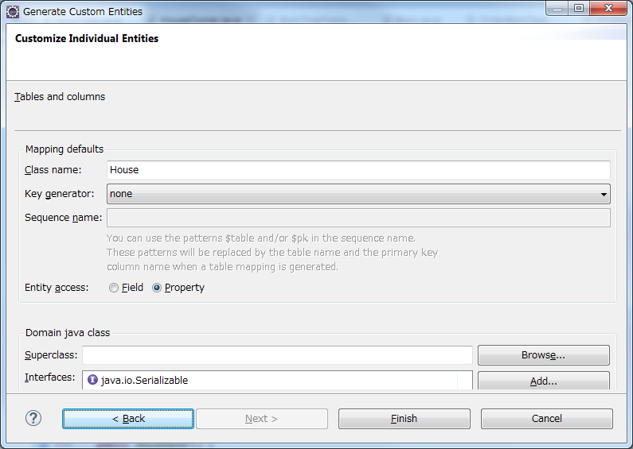633x449 pixels.
Task: Open the Key generator dropdown
Action: (x=358, y=194)
